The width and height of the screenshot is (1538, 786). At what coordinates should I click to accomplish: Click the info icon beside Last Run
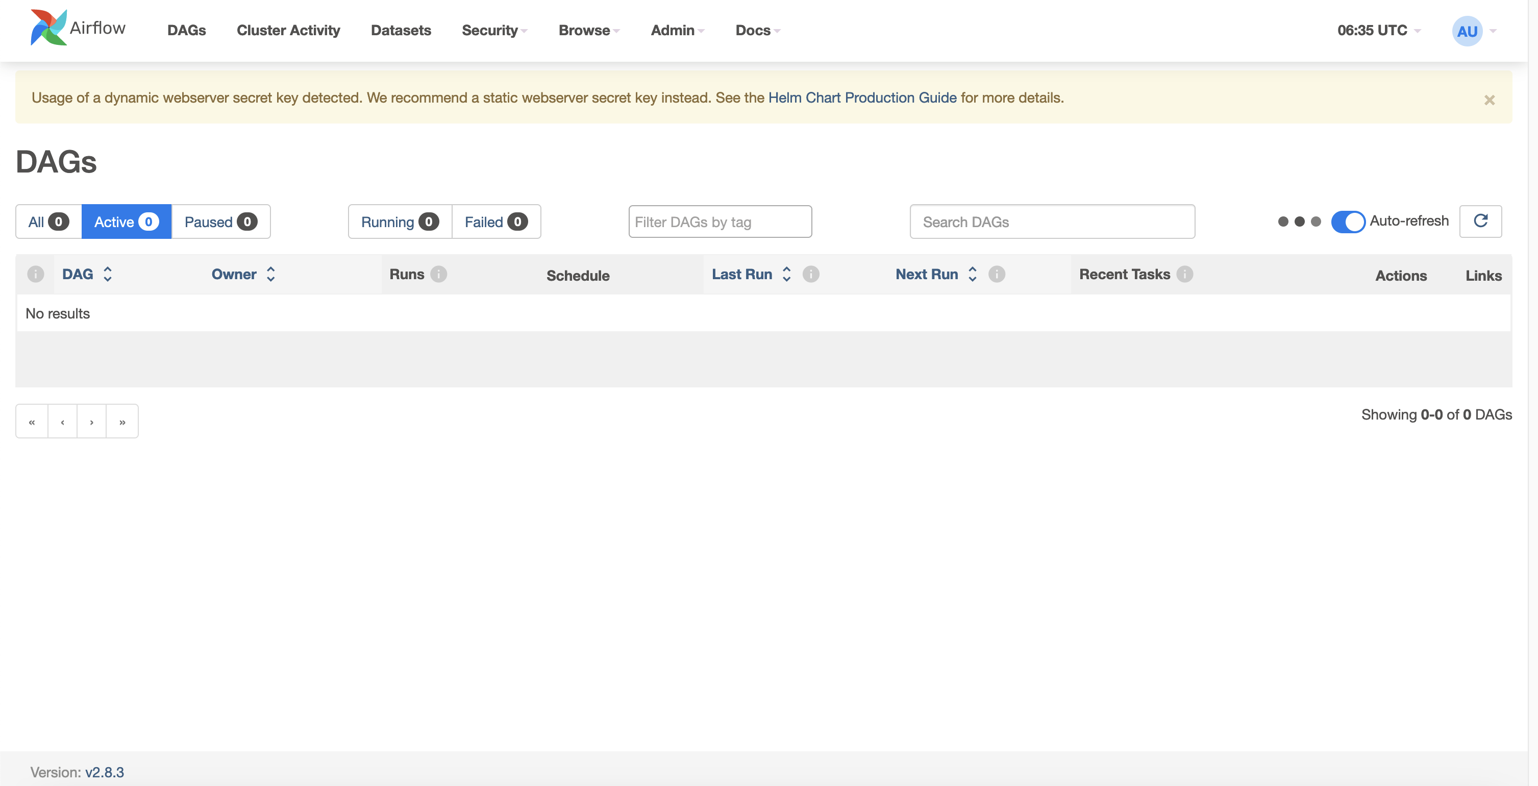(810, 274)
